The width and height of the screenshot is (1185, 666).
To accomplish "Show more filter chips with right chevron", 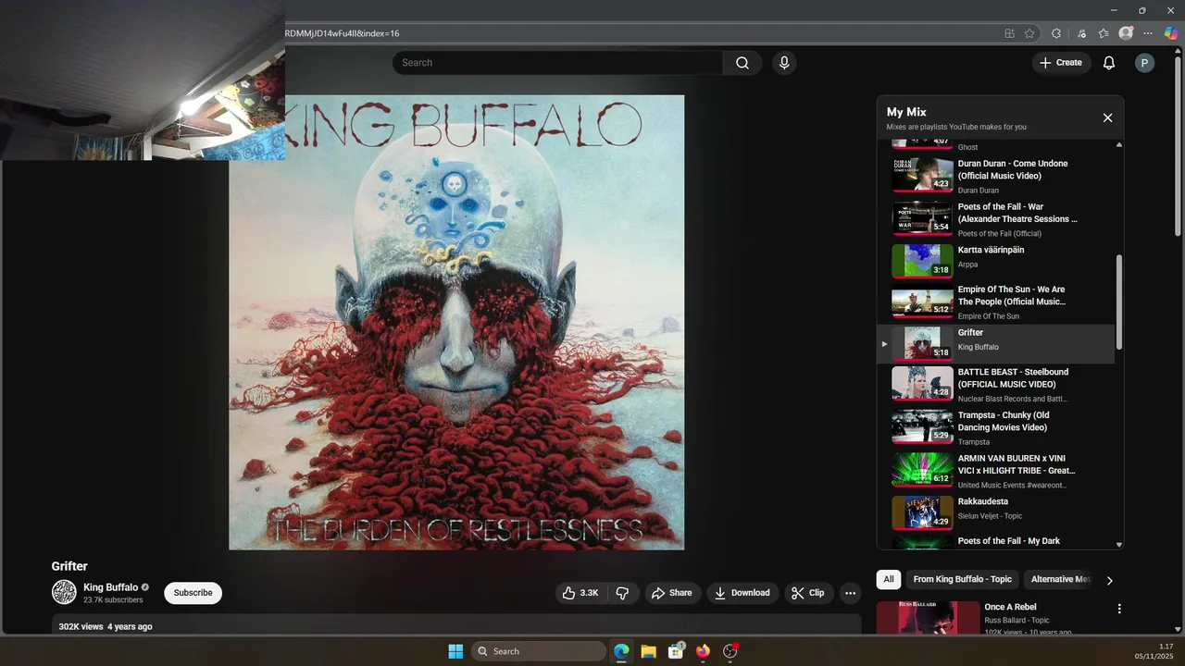I will click(x=1109, y=581).
